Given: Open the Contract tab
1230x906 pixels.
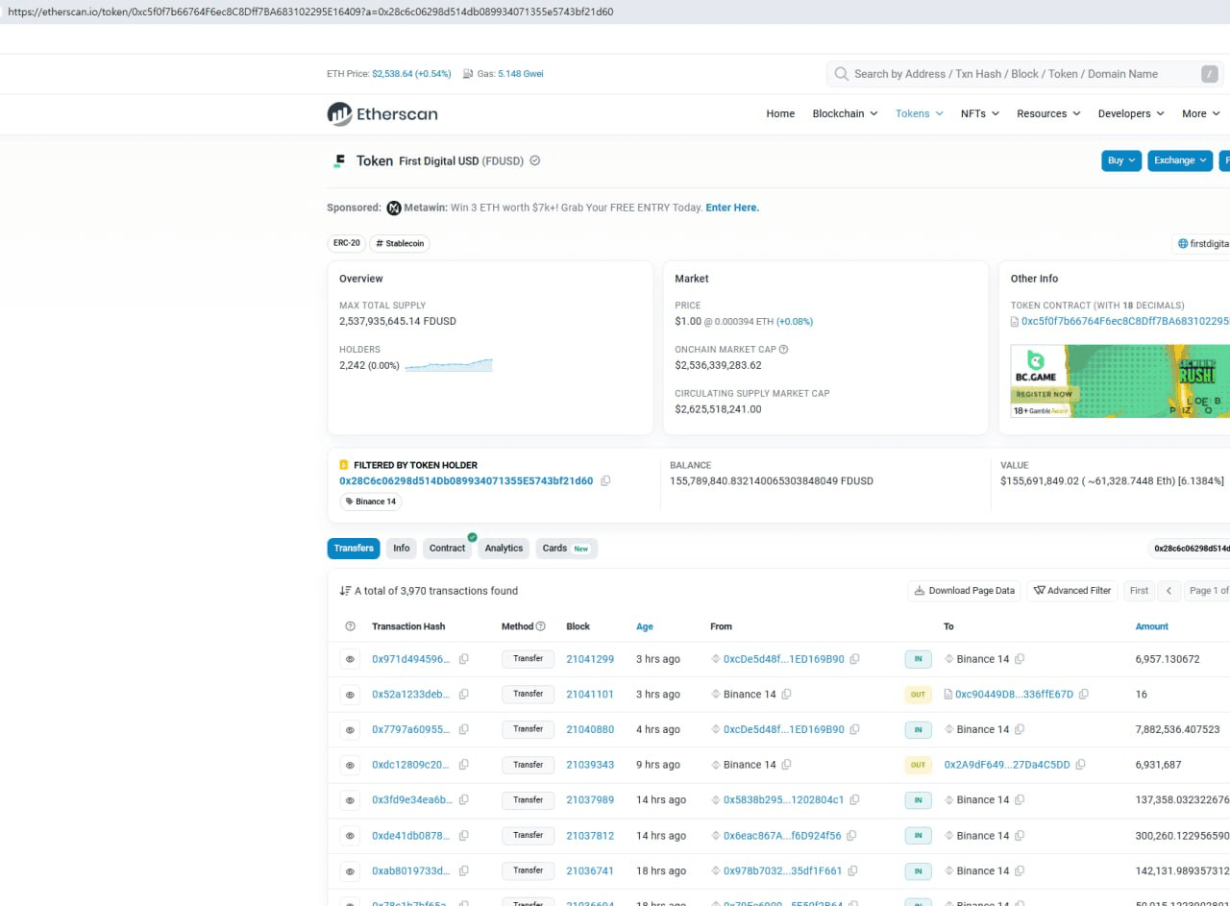Looking at the screenshot, I should (x=448, y=549).
